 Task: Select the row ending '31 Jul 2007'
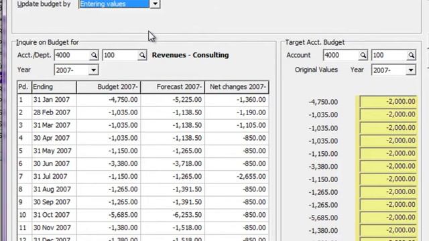point(143,177)
